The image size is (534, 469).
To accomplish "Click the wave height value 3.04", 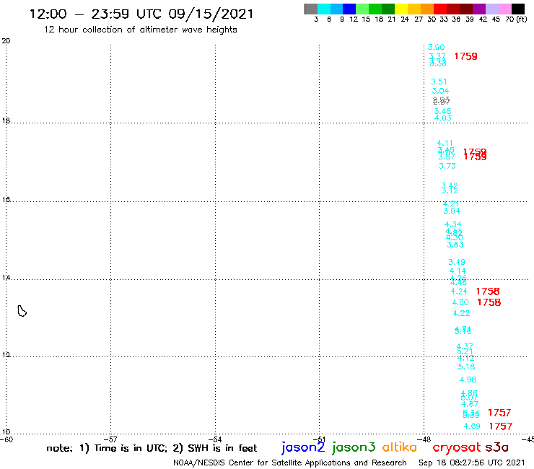I will point(440,91).
